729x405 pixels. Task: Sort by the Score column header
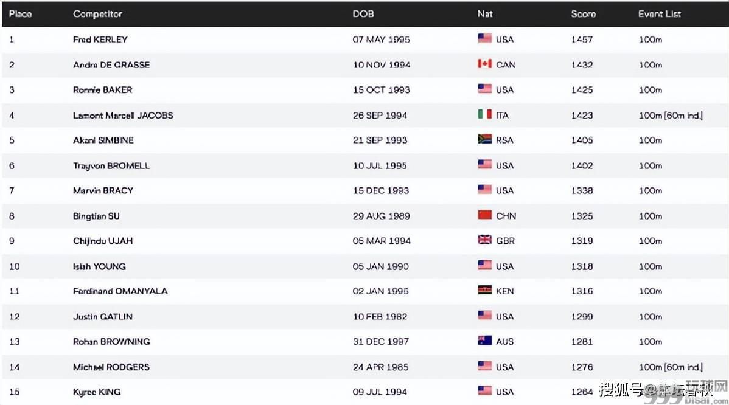[x=583, y=13]
